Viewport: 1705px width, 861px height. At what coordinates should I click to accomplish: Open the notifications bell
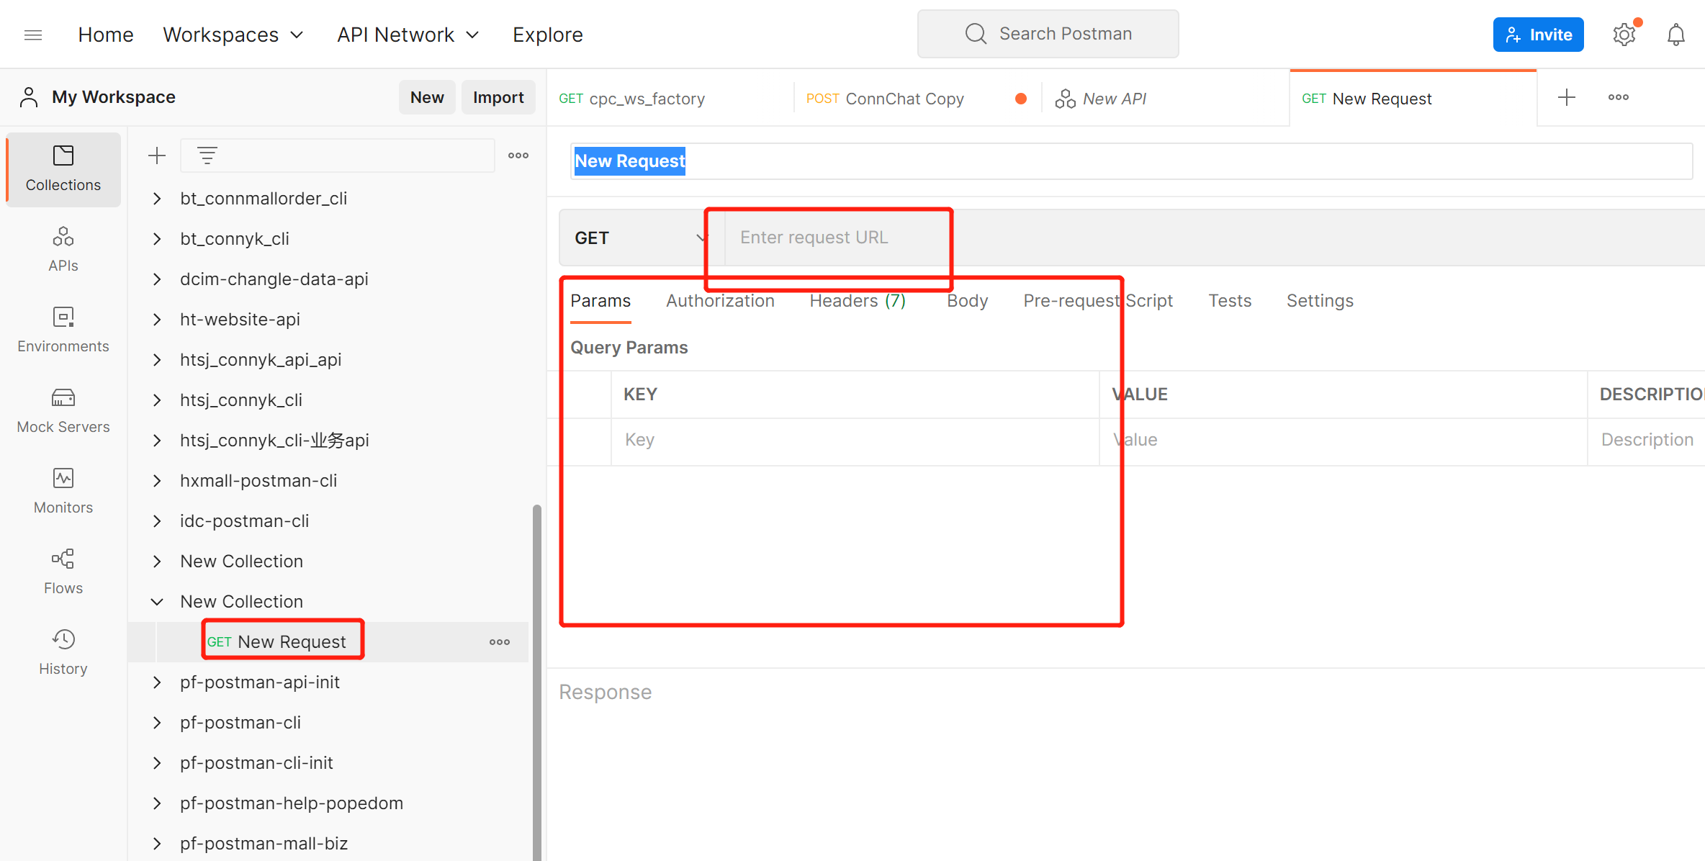click(1676, 35)
